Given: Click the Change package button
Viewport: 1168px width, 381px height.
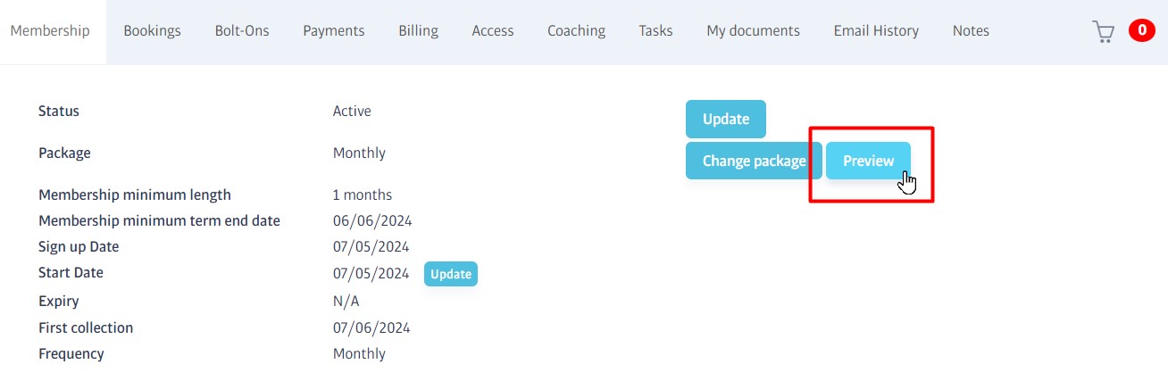Looking at the screenshot, I should 754,162.
